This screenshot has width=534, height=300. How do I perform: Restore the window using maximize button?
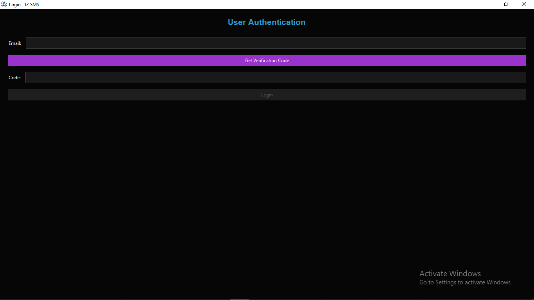click(506, 4)
